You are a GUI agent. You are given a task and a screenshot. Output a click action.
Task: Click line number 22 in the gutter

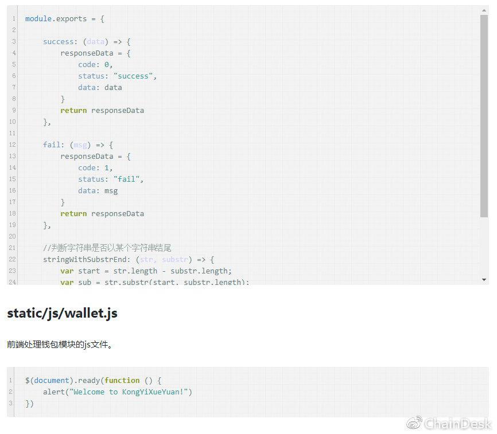click(13, 259)
